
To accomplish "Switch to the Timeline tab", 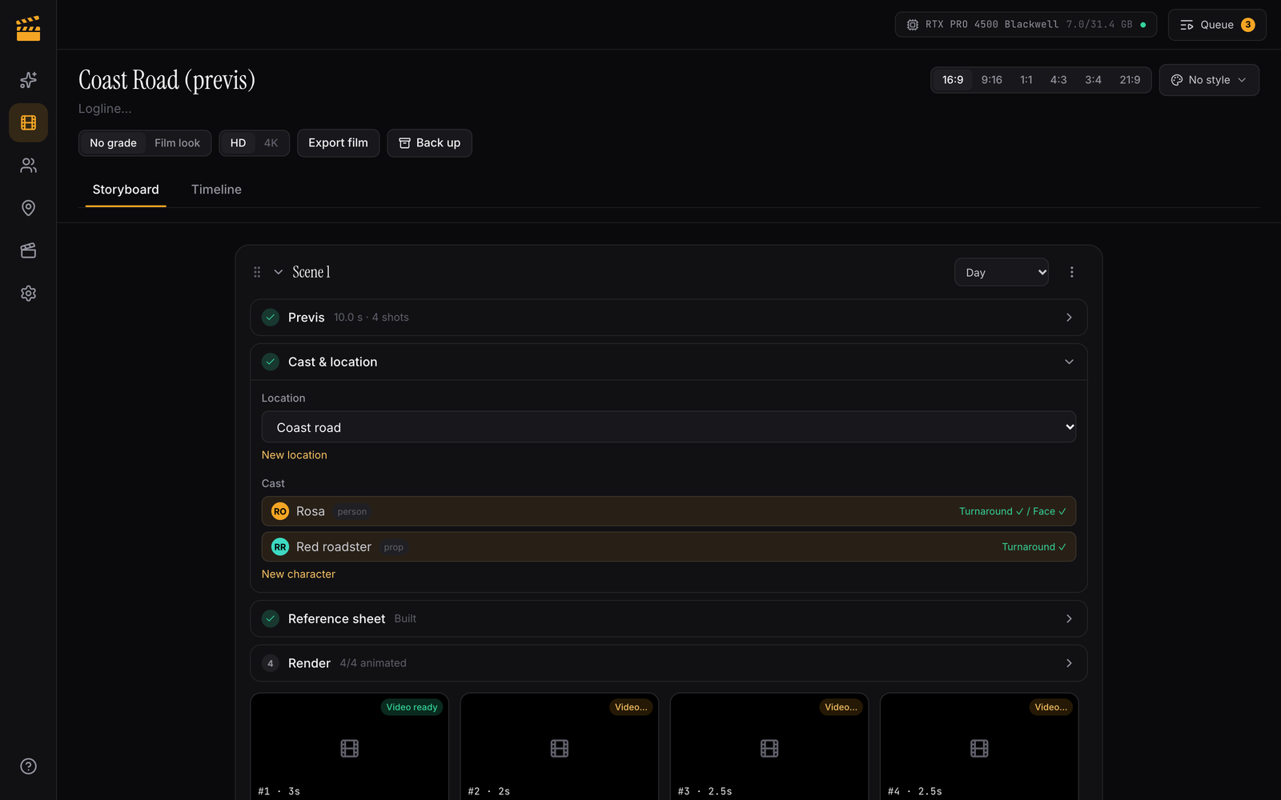I will 216,190.
